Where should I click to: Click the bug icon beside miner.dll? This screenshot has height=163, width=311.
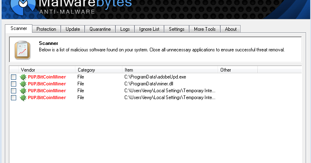point(23,84)
